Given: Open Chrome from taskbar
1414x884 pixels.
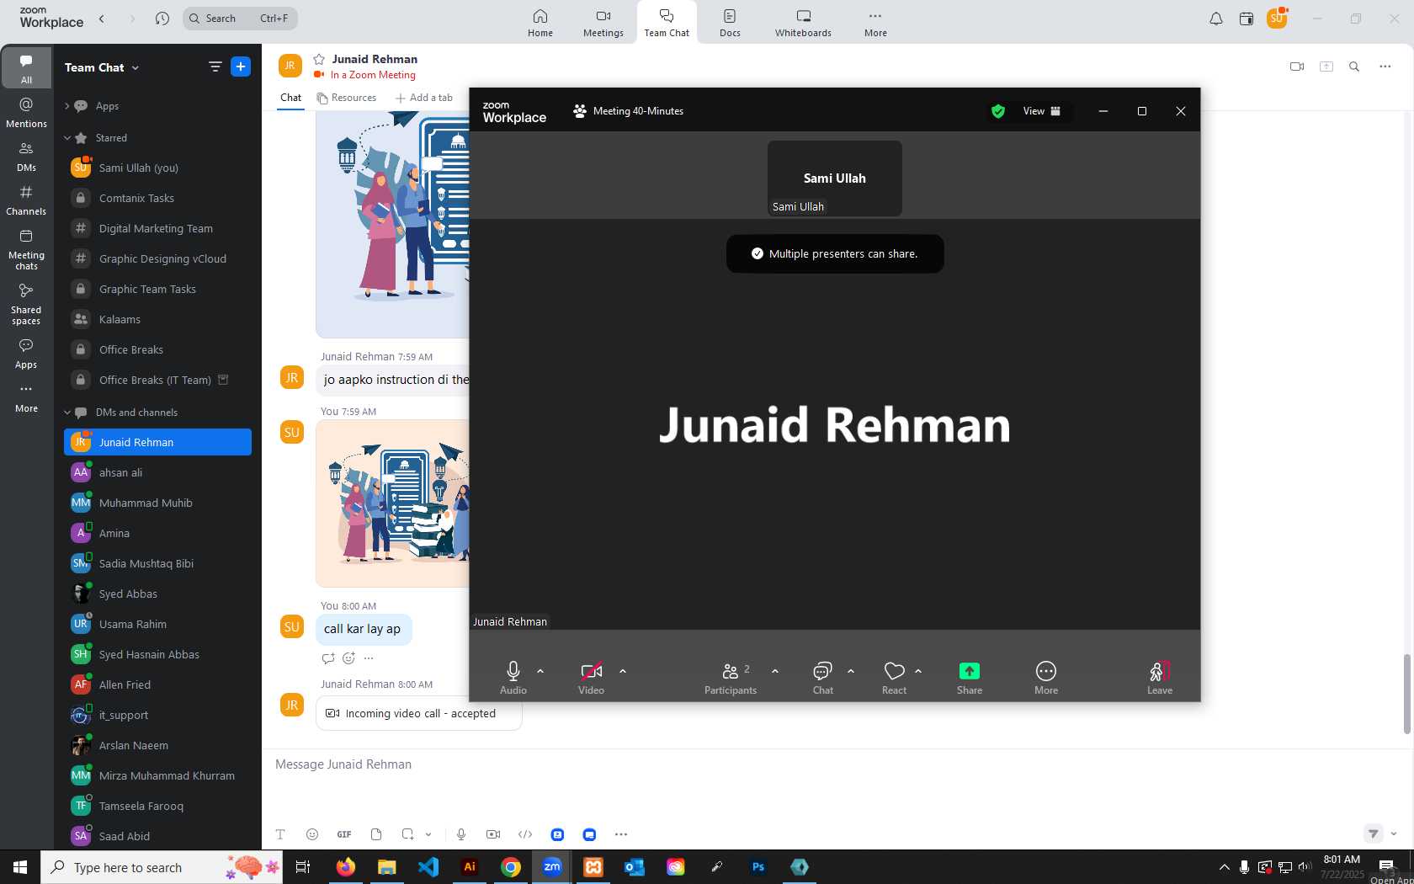Looking at the screenshot, I should coord(511,866).
